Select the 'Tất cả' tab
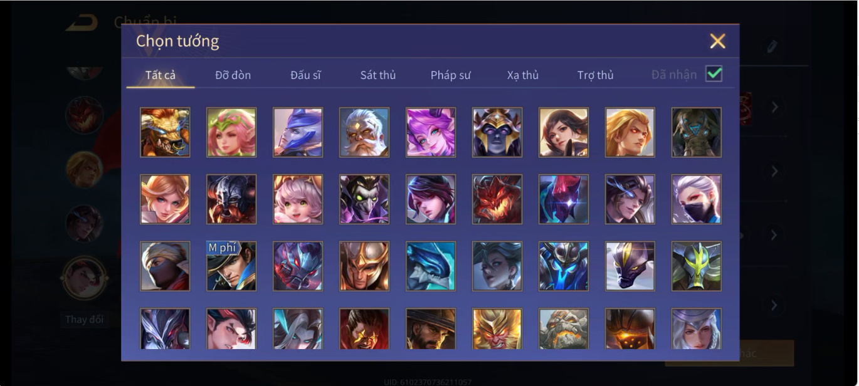Screen dimensions: 859x386 [161, 75]
